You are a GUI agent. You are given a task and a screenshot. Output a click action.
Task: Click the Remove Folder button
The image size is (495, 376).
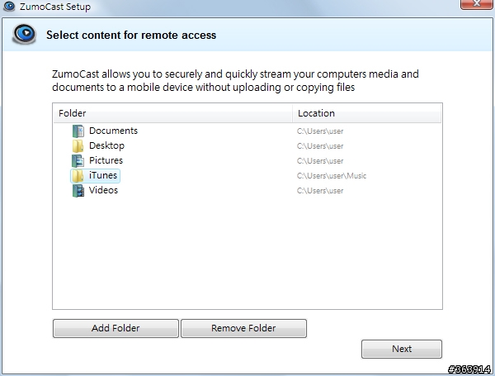(243, 328)
